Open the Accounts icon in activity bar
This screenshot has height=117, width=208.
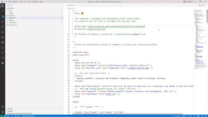(x=3, y=107)
